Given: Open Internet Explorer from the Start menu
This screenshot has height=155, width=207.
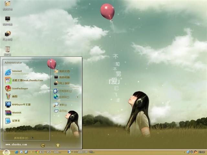Looking at the screenshot, I should pos(17,72).
